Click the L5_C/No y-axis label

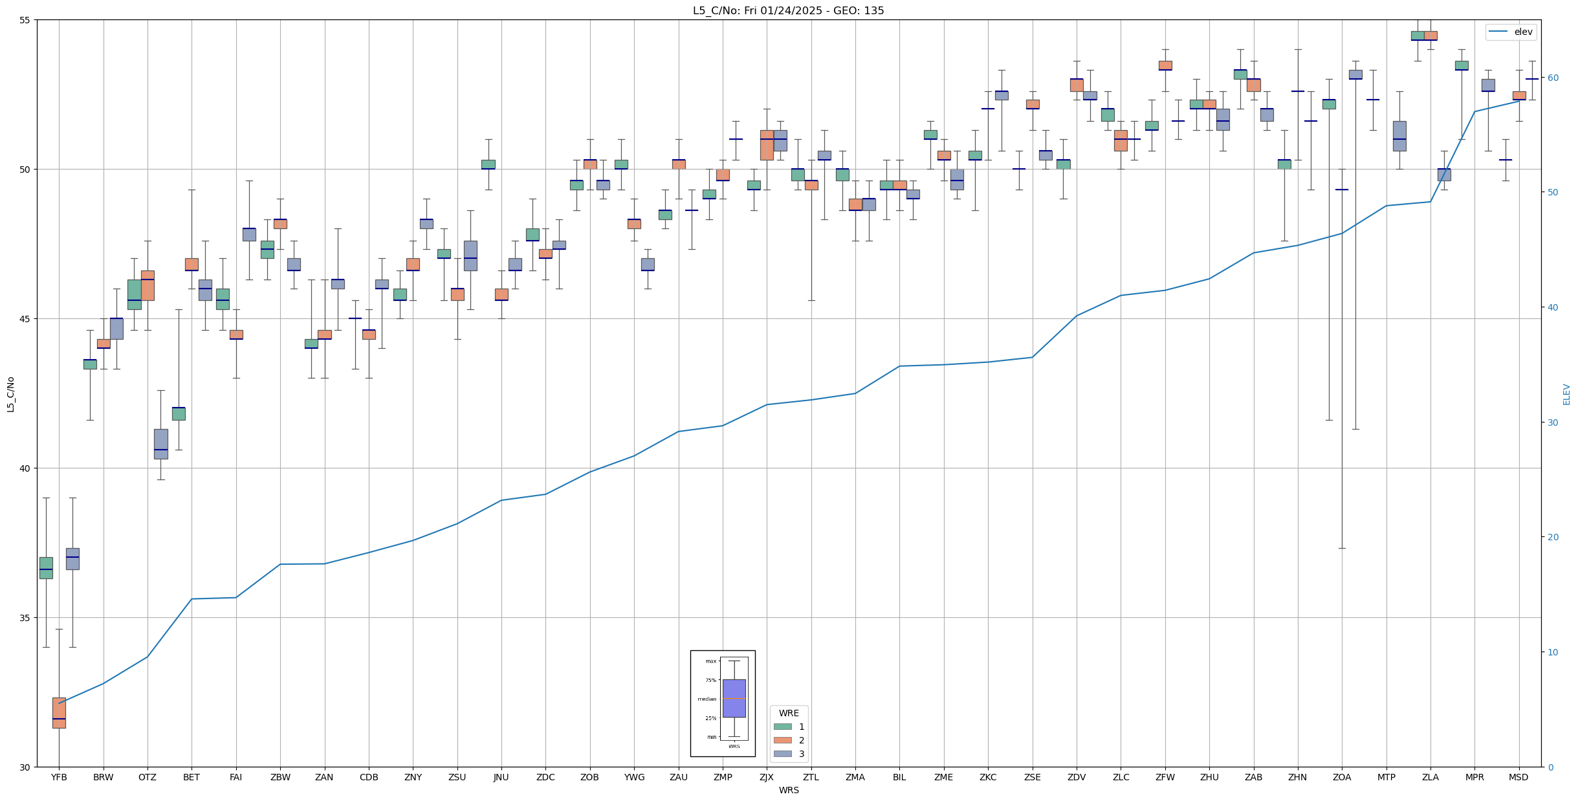[10, 393]
